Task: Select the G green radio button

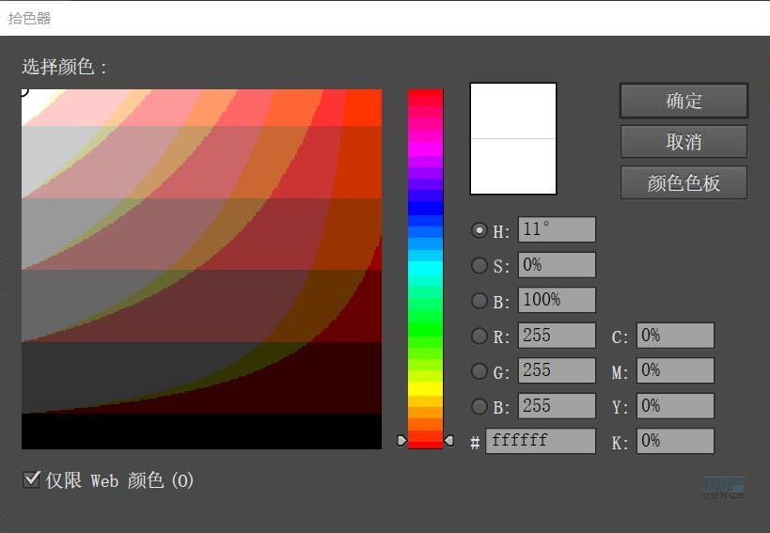Action: 479,371
